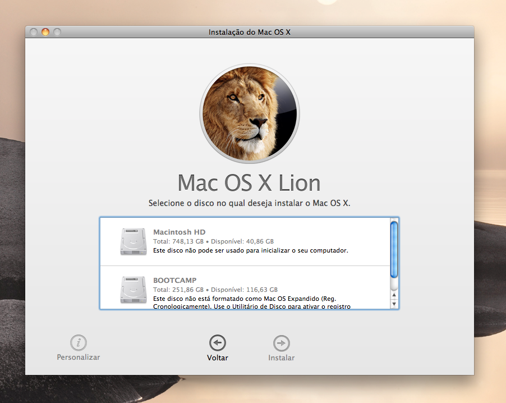This screenshot has height=403, width=506.
Task: Select the BOOTCAMP disk icon
Action: click(134, 290)
